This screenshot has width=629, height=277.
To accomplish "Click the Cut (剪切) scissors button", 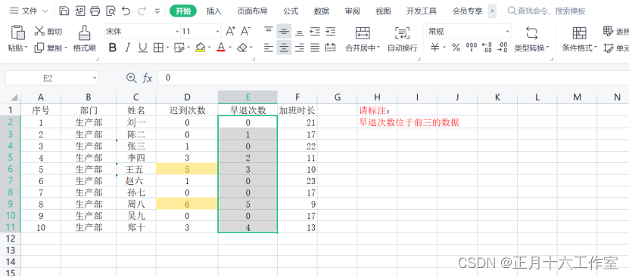I will tap(48, 31).
